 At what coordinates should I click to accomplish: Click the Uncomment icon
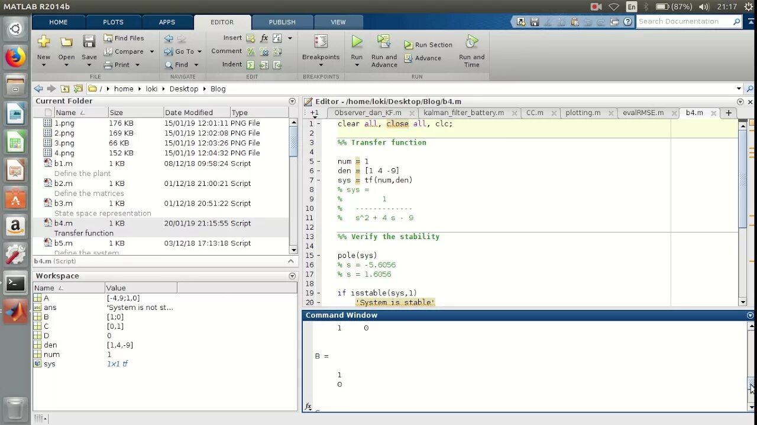pos(264,51)
